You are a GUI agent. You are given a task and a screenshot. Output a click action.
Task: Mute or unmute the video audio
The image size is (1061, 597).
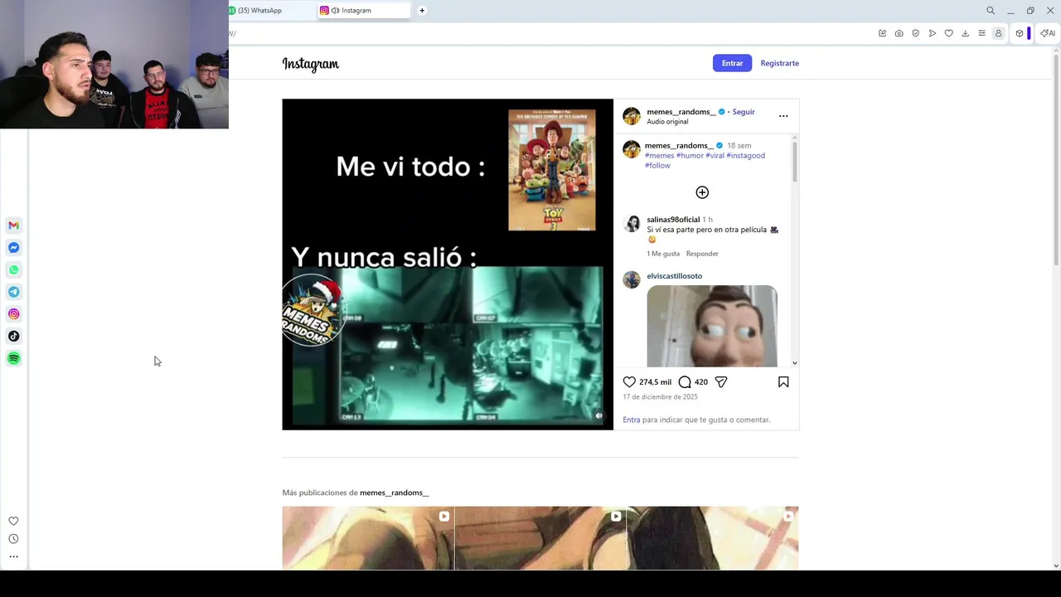(x=598, y=415)
